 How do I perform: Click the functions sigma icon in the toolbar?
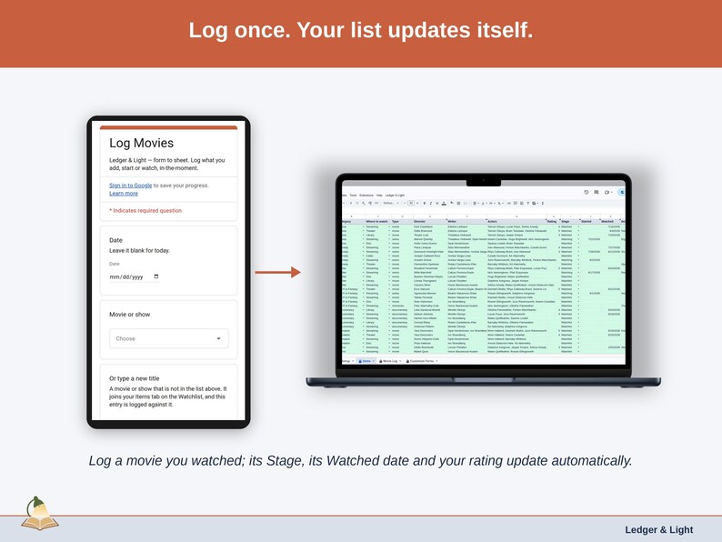coord(543,203)
